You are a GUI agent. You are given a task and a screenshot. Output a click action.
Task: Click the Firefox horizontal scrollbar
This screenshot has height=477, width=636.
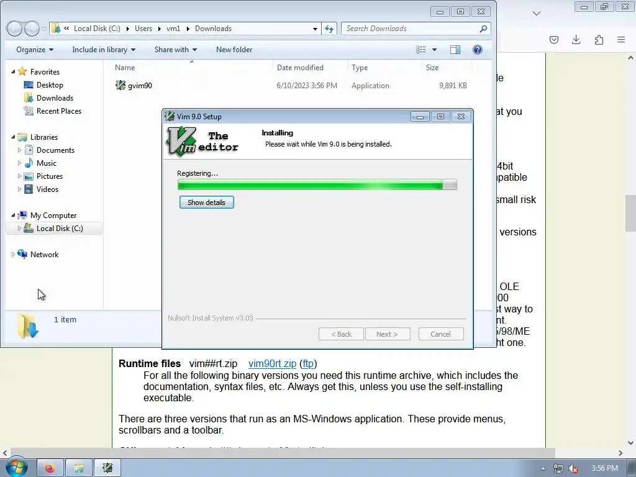coord(283,453)
